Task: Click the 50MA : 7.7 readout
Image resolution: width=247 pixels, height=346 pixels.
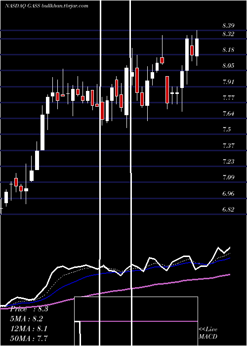Action: (29, 338)
